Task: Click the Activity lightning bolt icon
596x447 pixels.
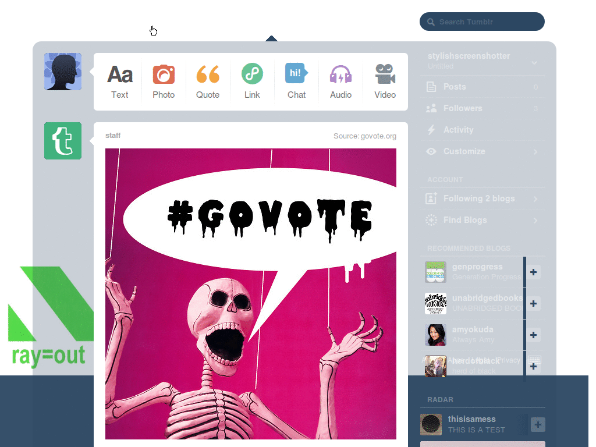Action: click(x=431, y=130)
